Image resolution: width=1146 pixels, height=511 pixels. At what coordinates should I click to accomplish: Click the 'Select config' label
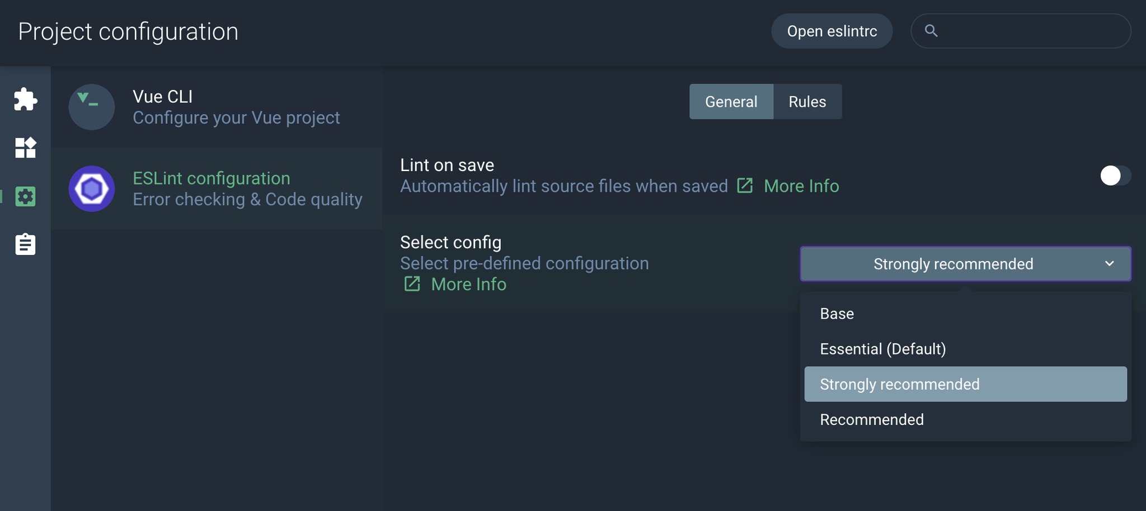[x=450, y=242]
